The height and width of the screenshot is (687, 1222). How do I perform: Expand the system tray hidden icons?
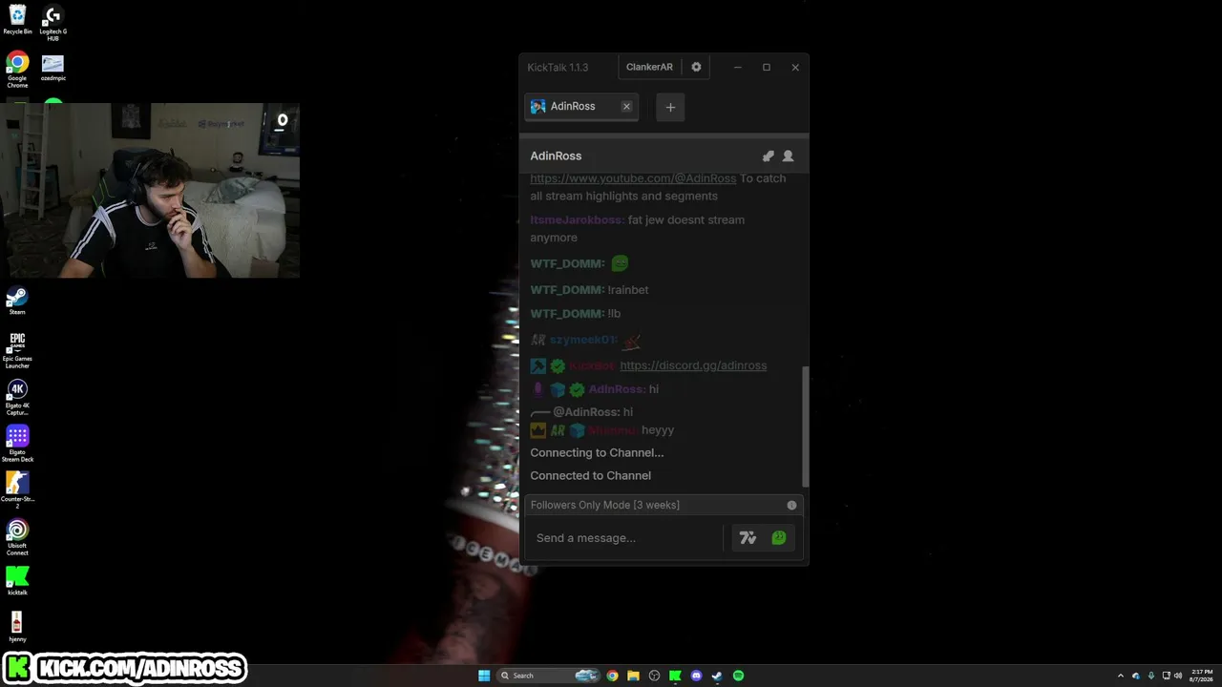click(x=1121, y=676)
